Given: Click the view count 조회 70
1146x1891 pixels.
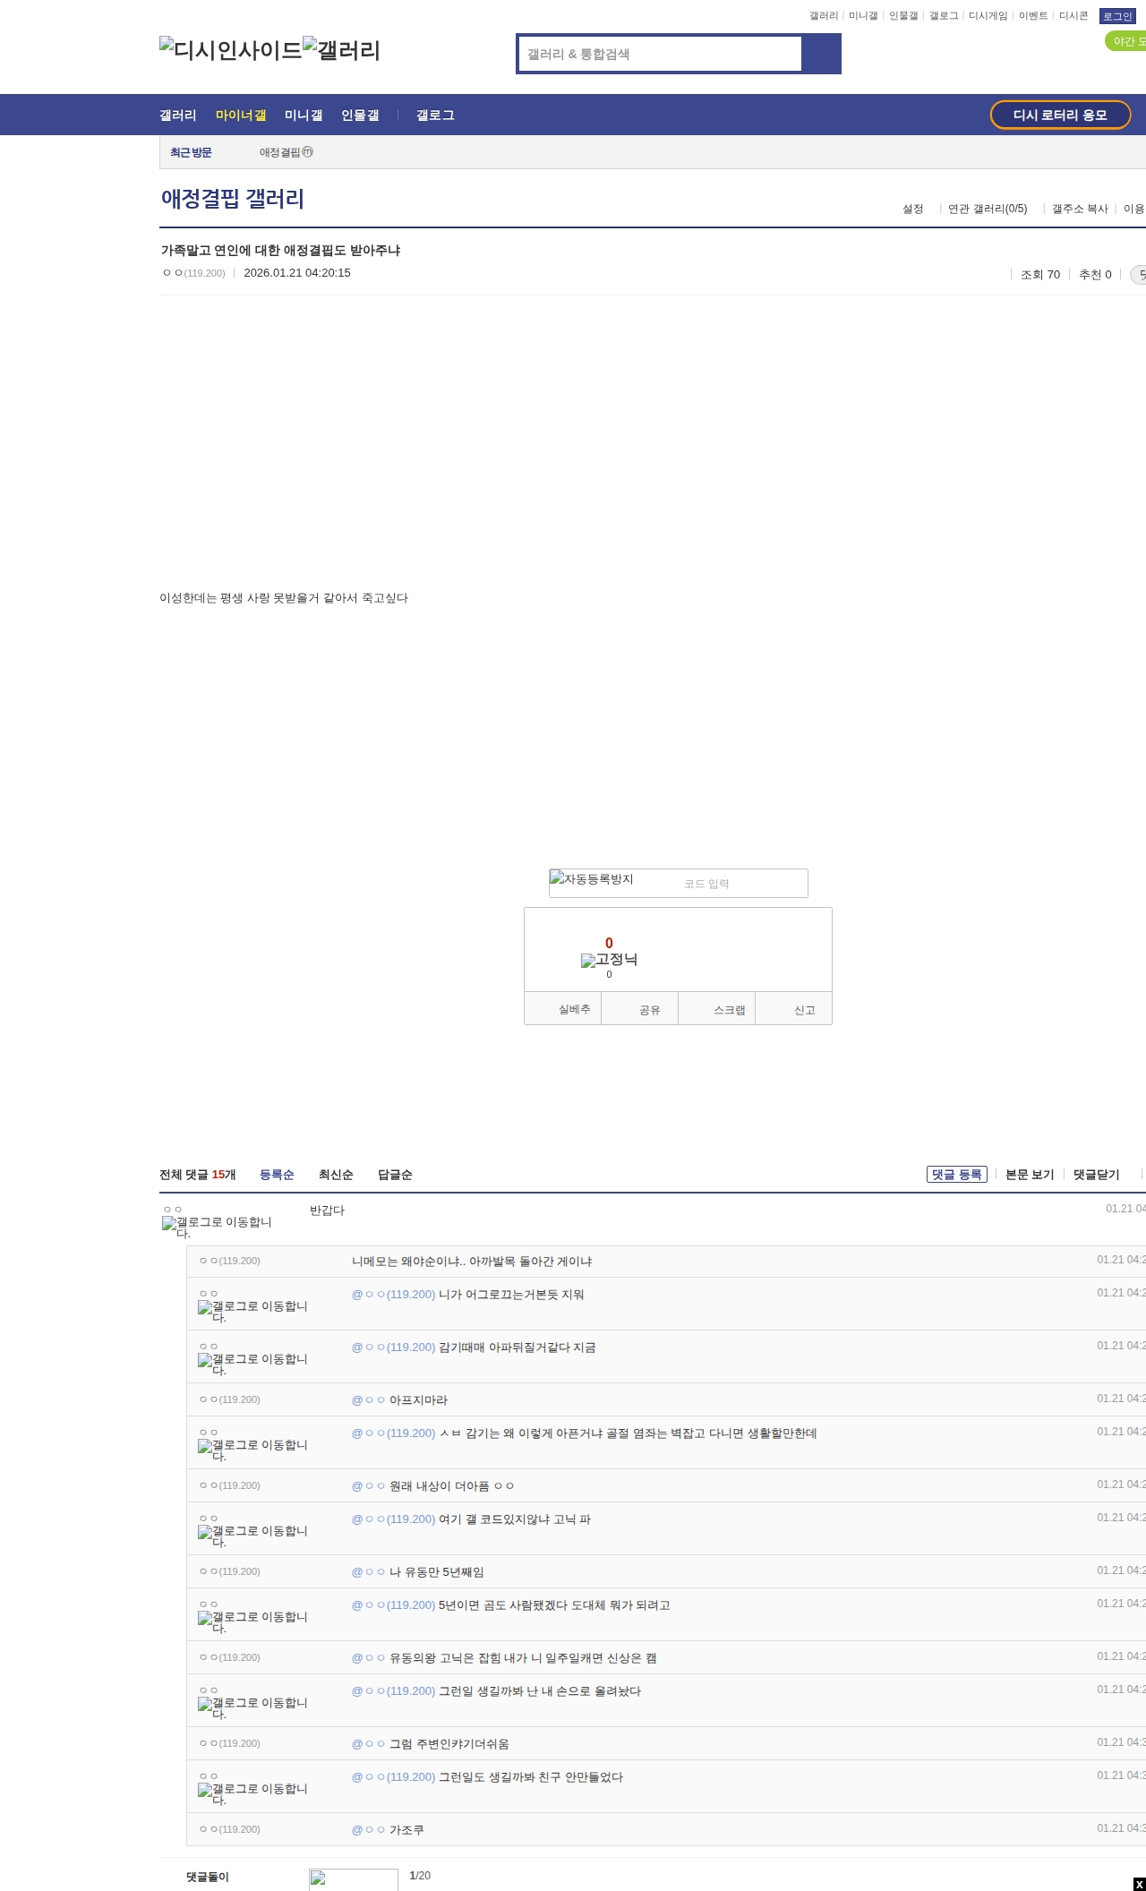Looking at the screenshot, I should point(1040,275).
